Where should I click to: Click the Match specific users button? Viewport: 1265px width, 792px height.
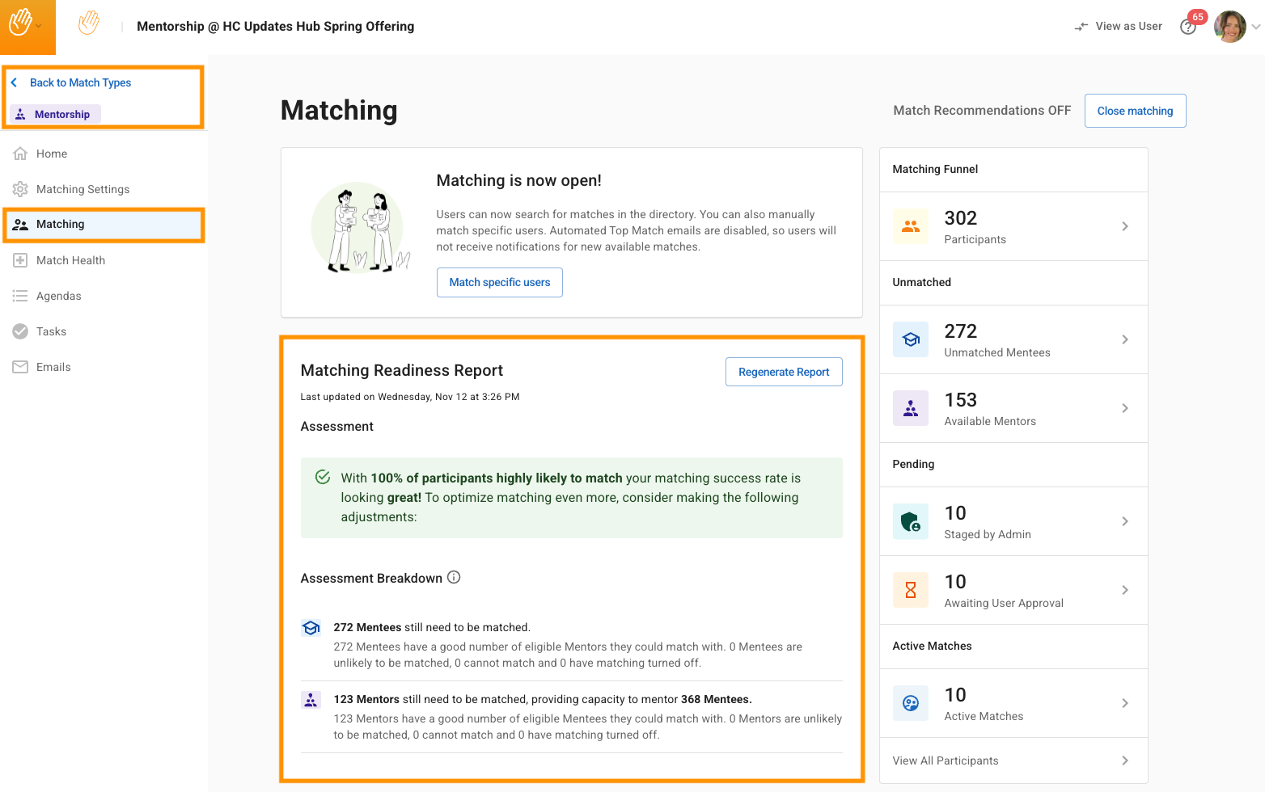(499, 282)
